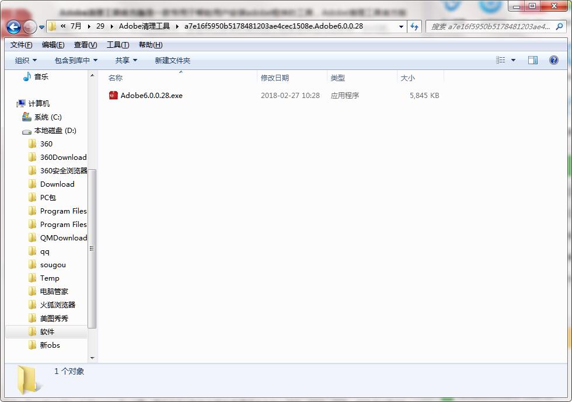572x402 pixels.
Task: Click the 系统 (C:) drive icon
Action: click(x=27, y=117)
